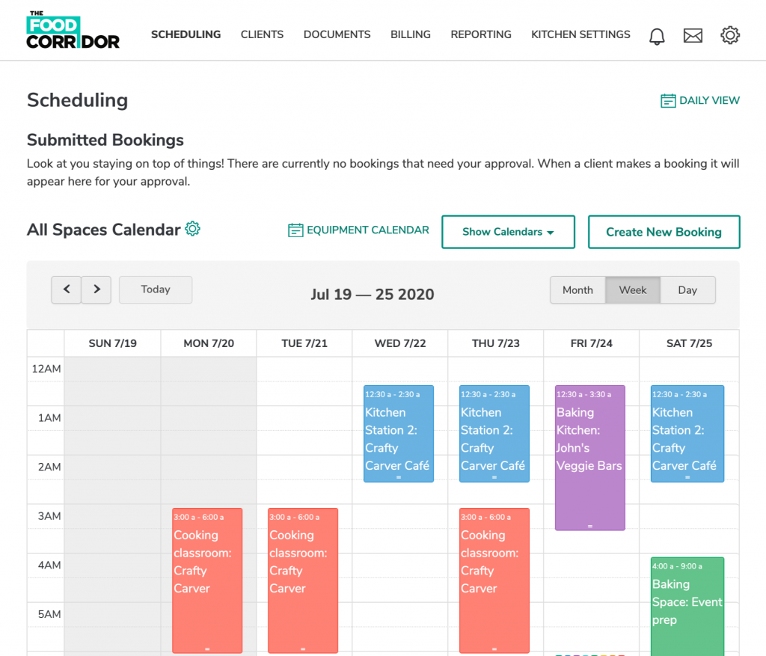This screenshot has width=766, height=656.
Task: Expand the Show Calendars dropdown
Action: click(508, 232)
